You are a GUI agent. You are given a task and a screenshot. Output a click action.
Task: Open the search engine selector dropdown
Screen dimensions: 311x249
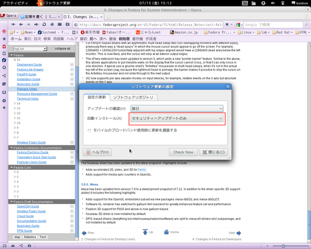point(239,25)
